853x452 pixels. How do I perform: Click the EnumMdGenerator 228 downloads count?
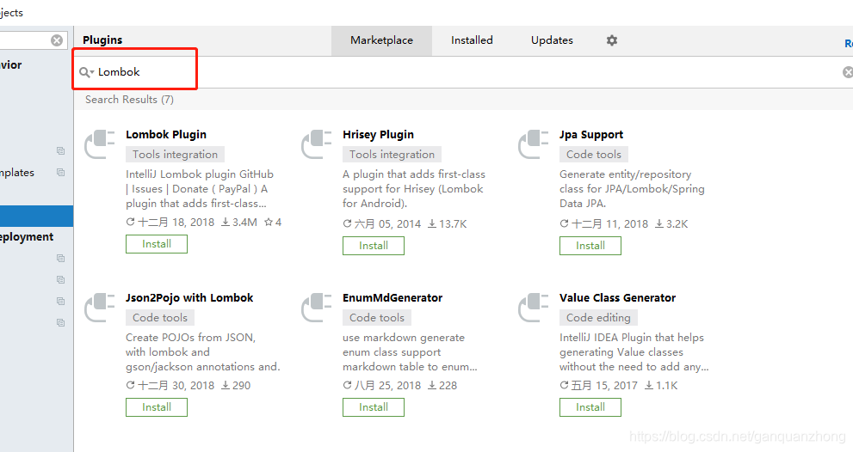point(442,386)
